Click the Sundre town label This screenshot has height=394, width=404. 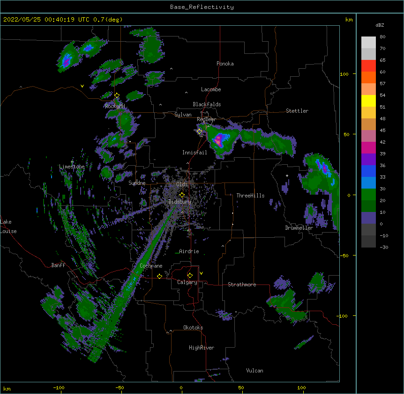click(x=137, y=183)
